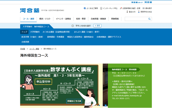Open 大学受験科 in the blue sub-navigation
The width and height of the screenshot is (172, 108).
35,32
